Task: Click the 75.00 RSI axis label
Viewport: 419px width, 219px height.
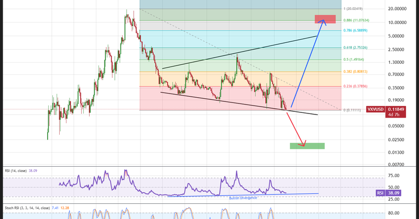Action: pyautogui.click(x=394, y=176)
